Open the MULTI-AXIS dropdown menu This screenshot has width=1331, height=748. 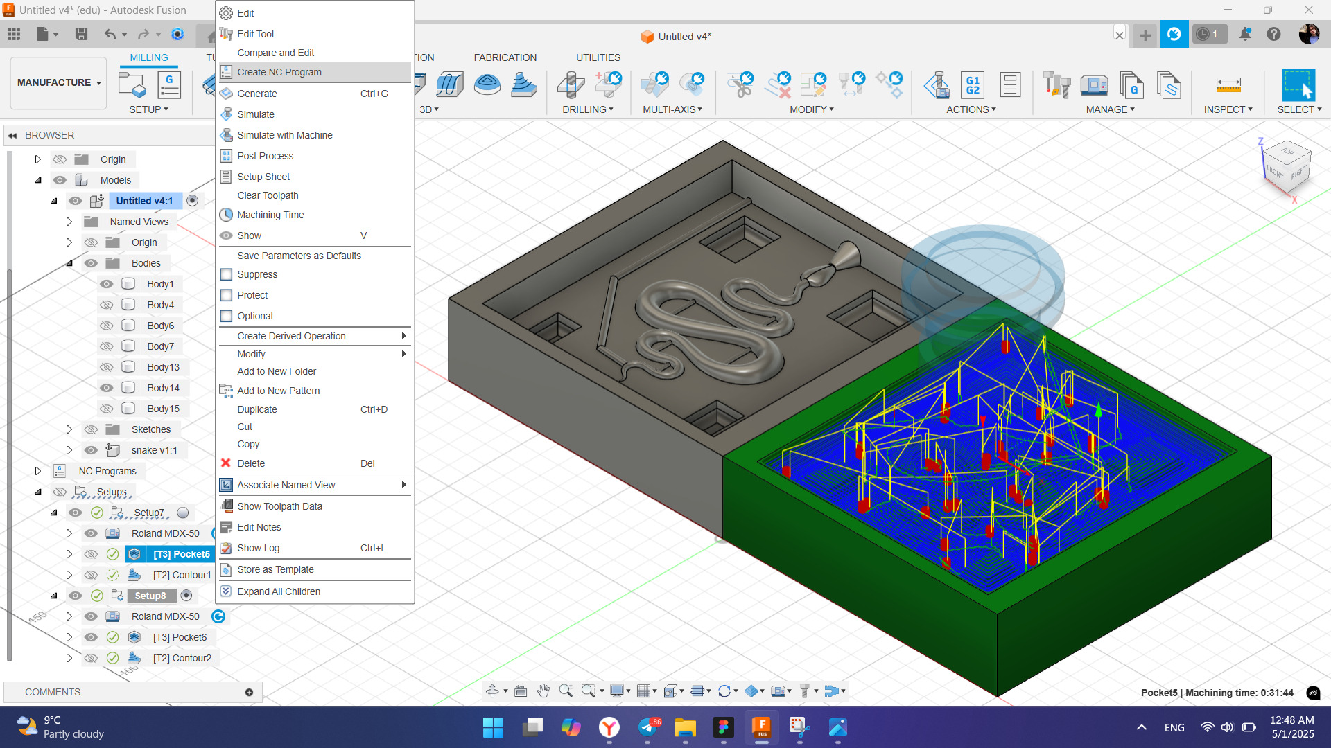tap(672, 109)
